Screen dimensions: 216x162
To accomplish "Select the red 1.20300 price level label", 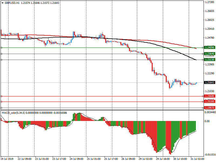I will pyautogui.click(x=210, y=102).
